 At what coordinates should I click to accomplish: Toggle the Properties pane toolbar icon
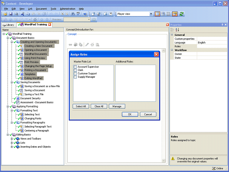(175, 14)
